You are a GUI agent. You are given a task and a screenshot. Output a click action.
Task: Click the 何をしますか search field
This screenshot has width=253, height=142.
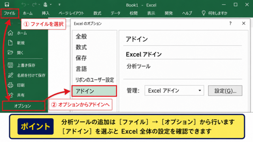click(217, 13)
